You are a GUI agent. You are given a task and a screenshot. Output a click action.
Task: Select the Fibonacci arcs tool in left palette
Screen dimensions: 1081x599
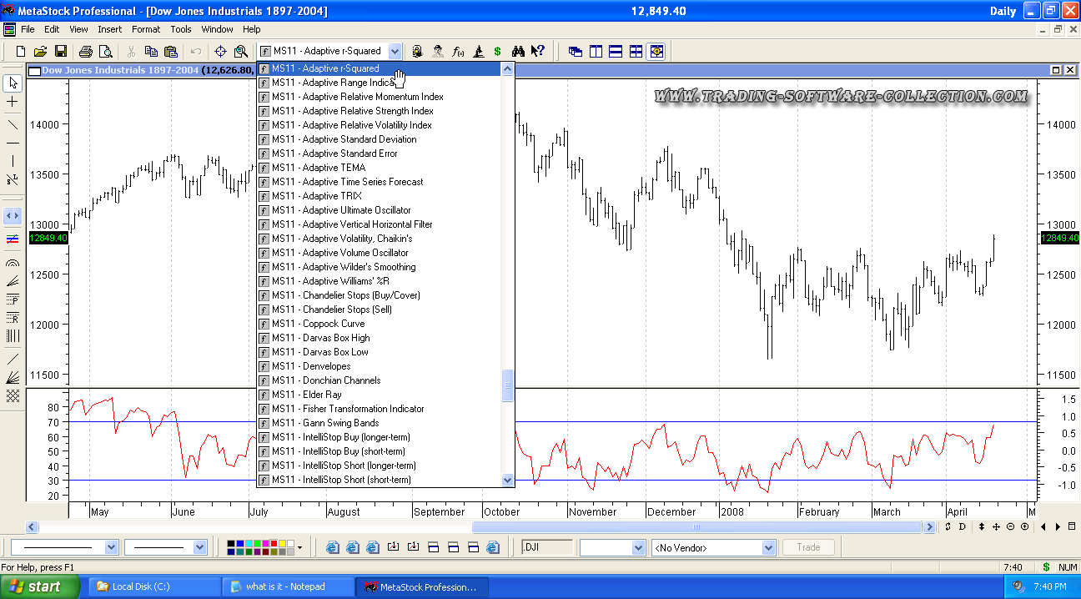point(13,262)
